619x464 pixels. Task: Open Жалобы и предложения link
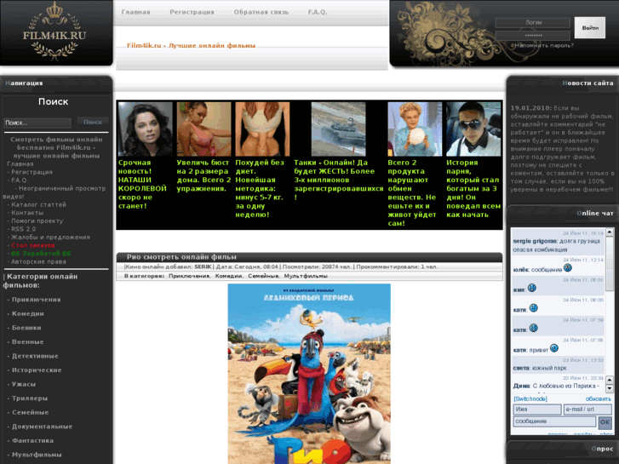tap(50, 238)
